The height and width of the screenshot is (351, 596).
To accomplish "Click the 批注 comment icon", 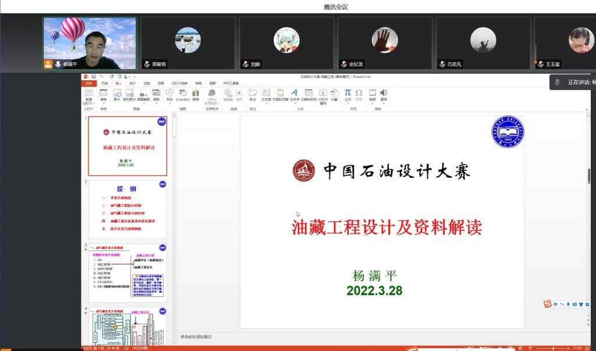I will tap(253, 93).
